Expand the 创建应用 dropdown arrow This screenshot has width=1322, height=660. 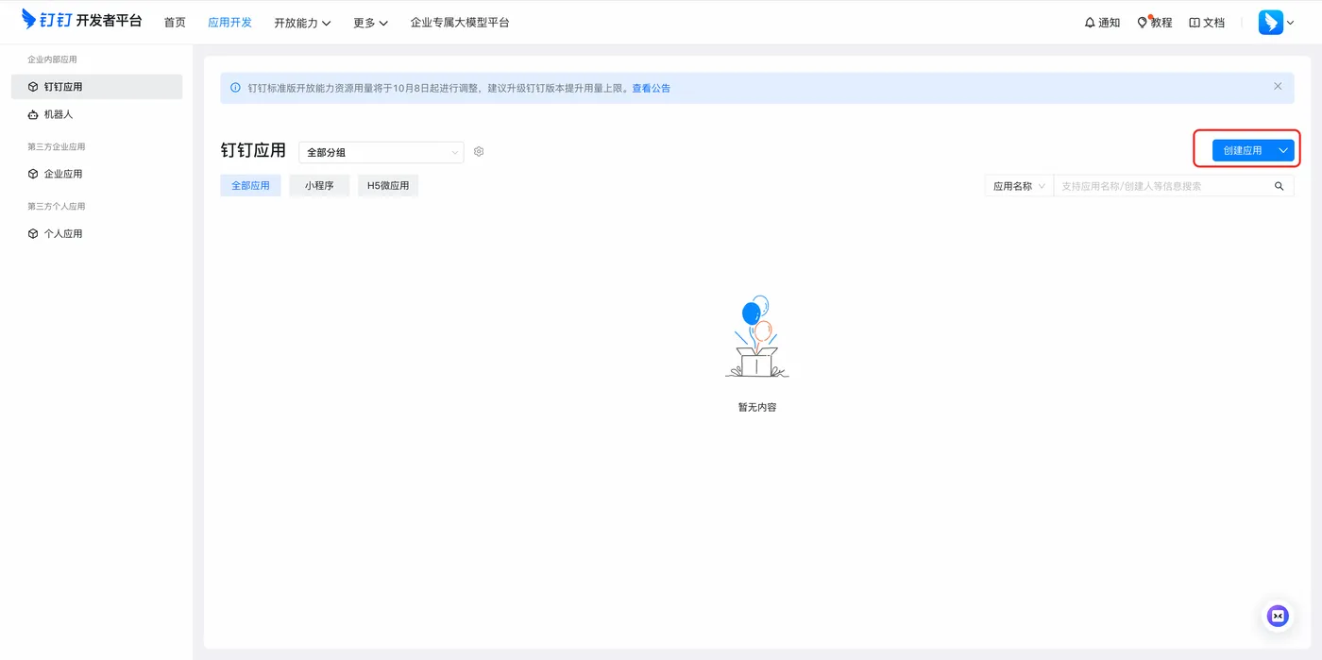point(1283,150)
